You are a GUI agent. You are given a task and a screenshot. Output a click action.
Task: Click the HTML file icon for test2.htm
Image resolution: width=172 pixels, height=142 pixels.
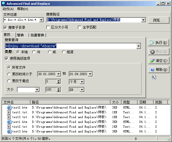(x=9, y=107)
